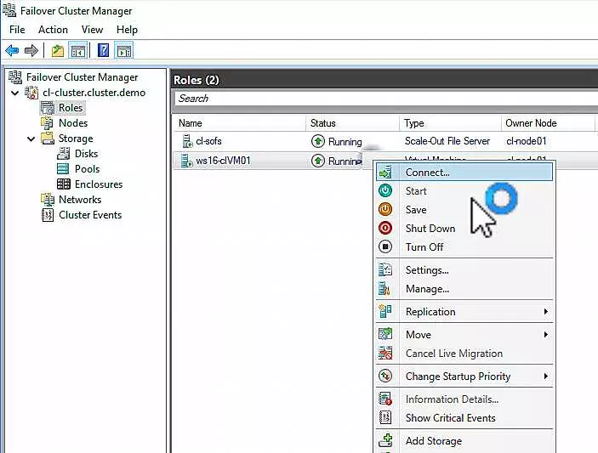The width and height of the screenshot is (598, 453).
Task: Sort by the Type column header
Action: (450, 123)
